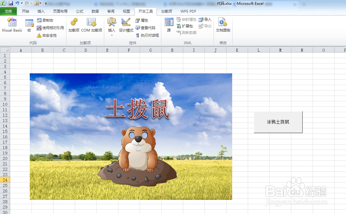This screenshot has height=214, width=346.
Task: Open the WPS PDF tab
Action: [x=188, y=11]
